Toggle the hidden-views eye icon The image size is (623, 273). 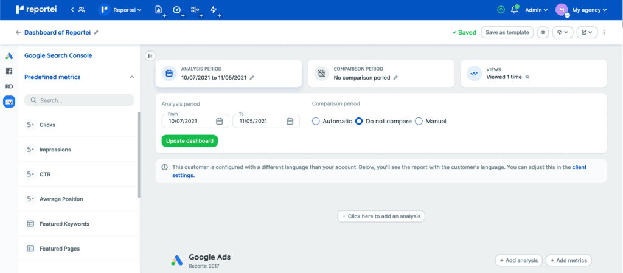[x=527, y=77]
